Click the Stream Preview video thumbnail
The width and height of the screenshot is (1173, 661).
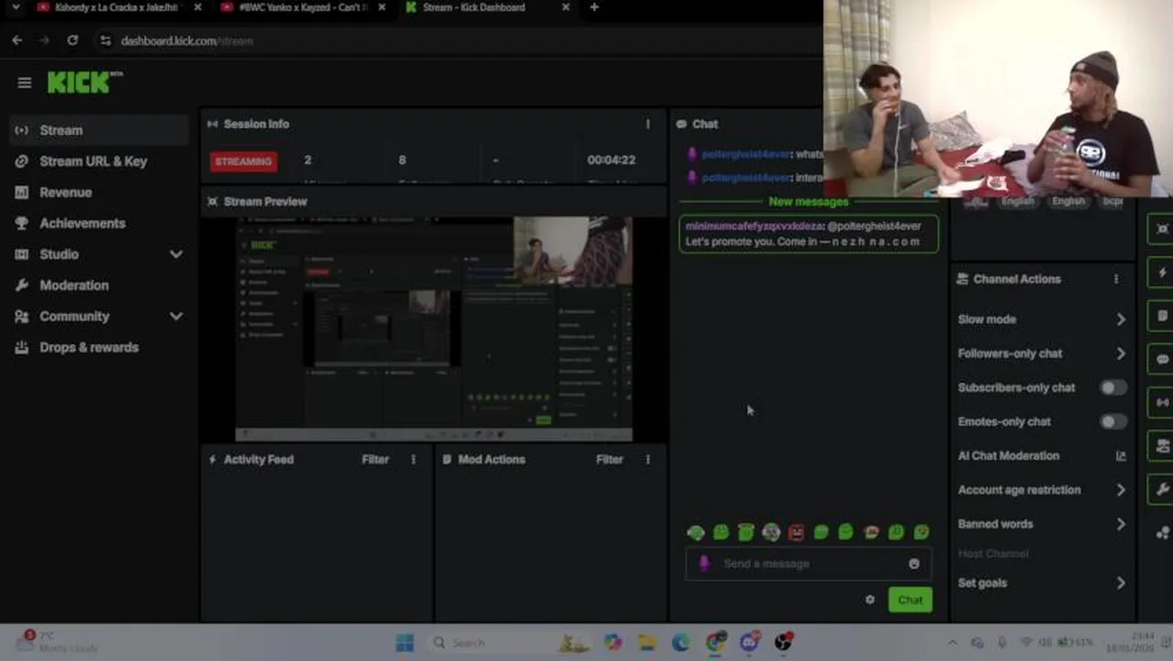[x=434, y=329]
